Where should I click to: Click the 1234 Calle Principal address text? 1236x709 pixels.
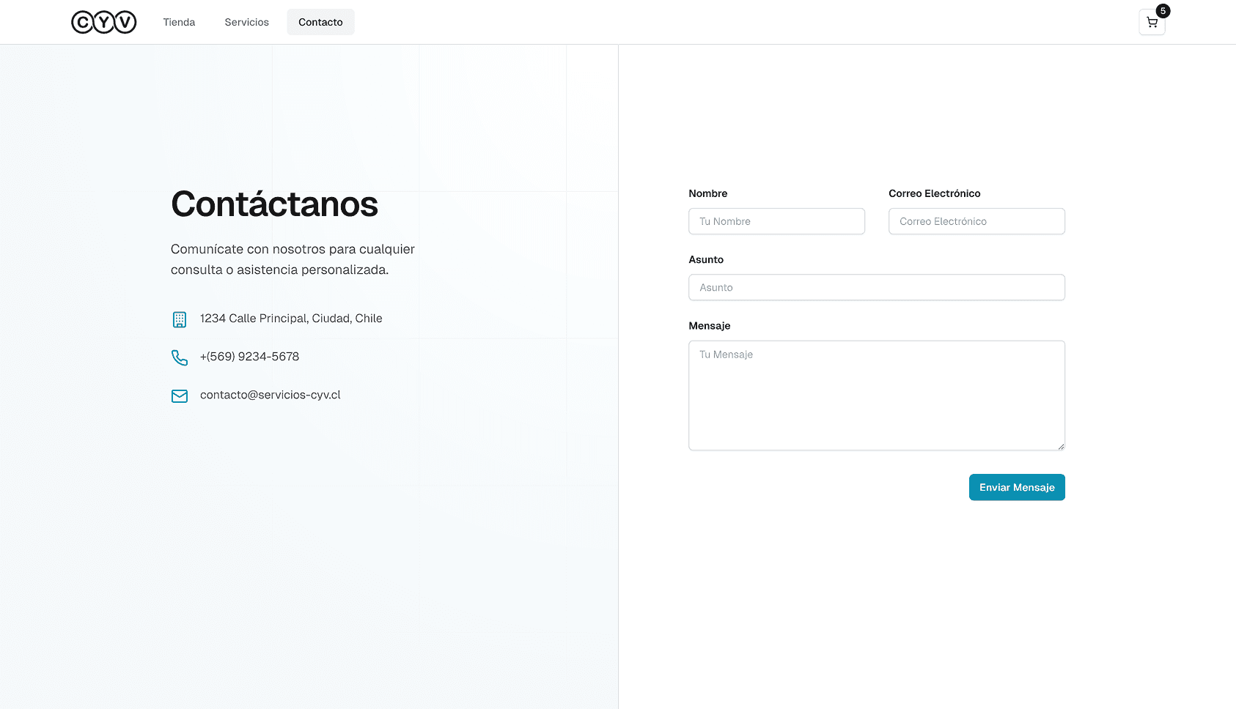[291, 319]
